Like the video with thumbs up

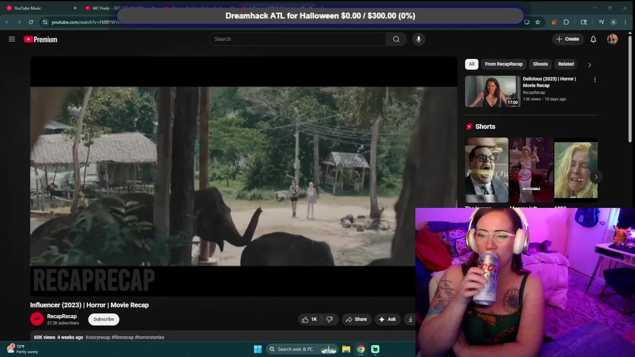[x=309, y=319]
